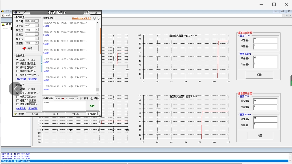
Task: Select ASCII under 接收设置
Action: pyautogui.click(x=18, y=60)
